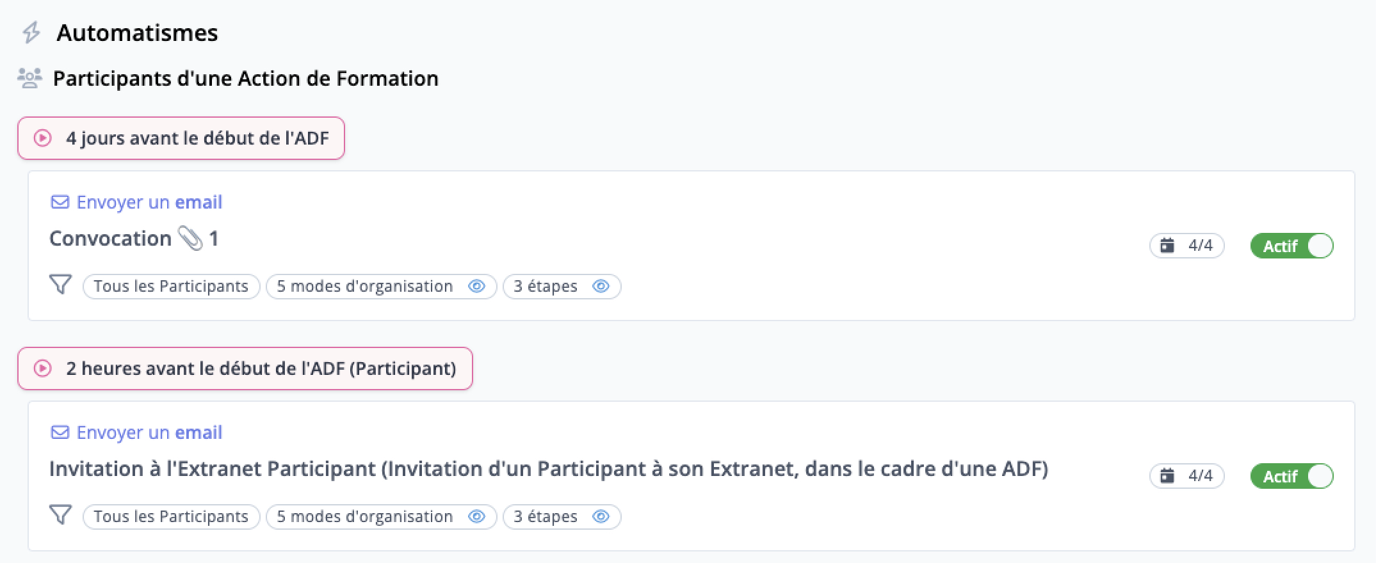Click the filter funnel icon under Invitation
This screenshot has width=1376, height=563.
click(61, 515)
